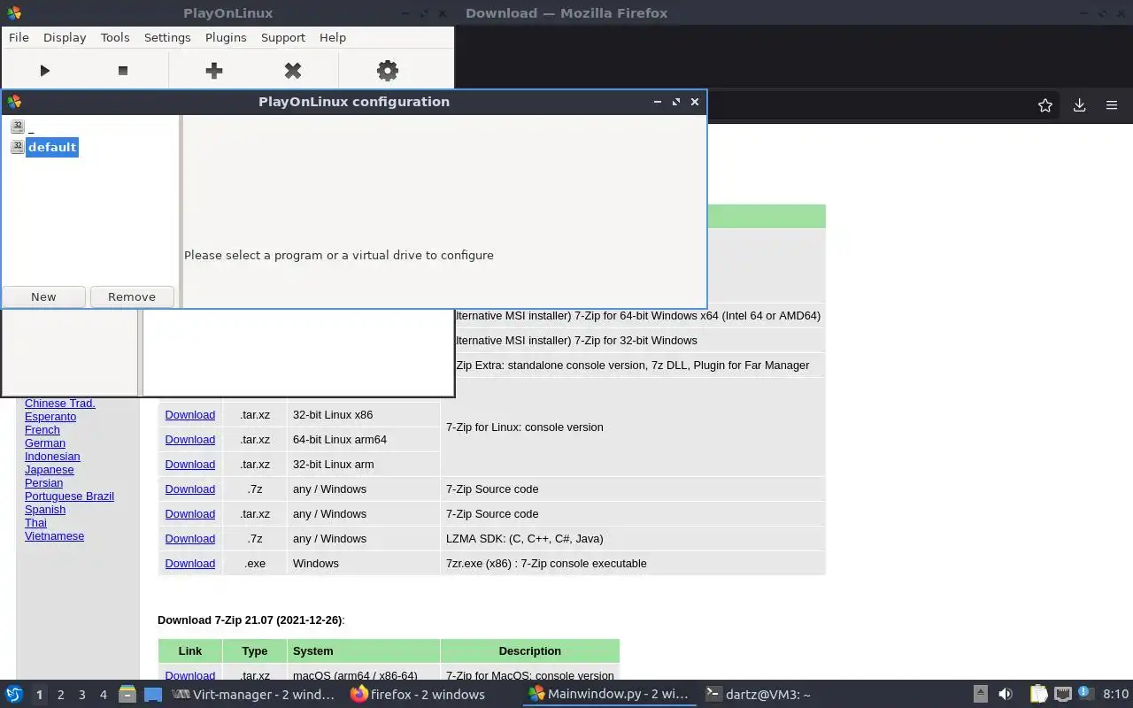The width and height of the screenshot is (1133, 708).
Task: Click the Stop square icon in PlayOnLinux toolbar
Action: point(123,70)
